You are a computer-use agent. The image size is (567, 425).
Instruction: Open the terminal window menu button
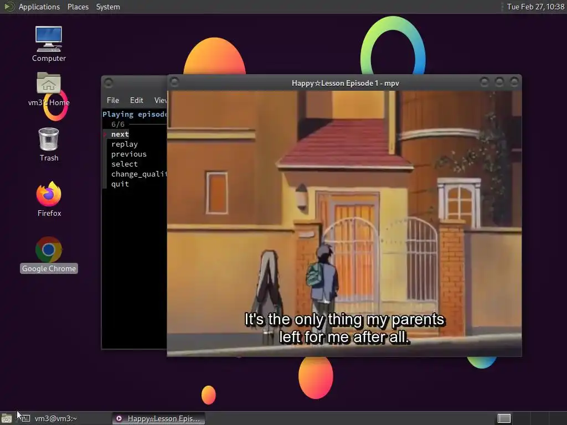(109, 83)
